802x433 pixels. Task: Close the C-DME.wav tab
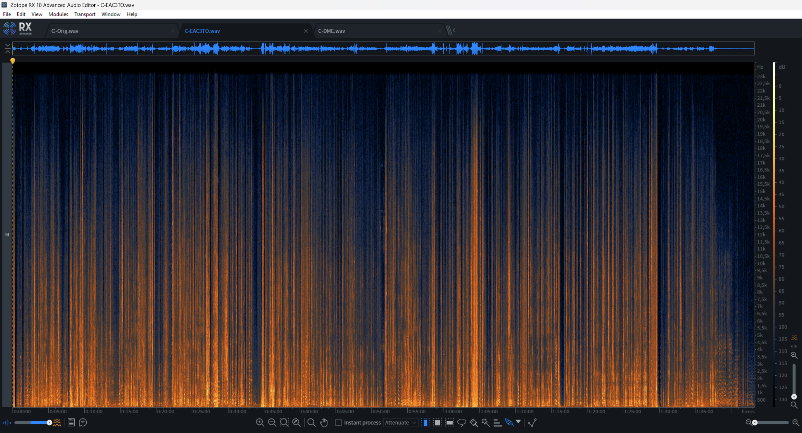[439, 31]
